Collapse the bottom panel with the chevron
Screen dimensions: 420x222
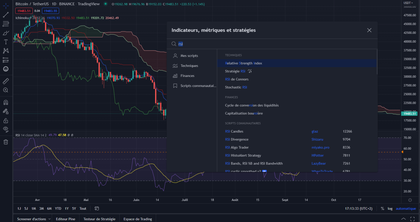403,218
